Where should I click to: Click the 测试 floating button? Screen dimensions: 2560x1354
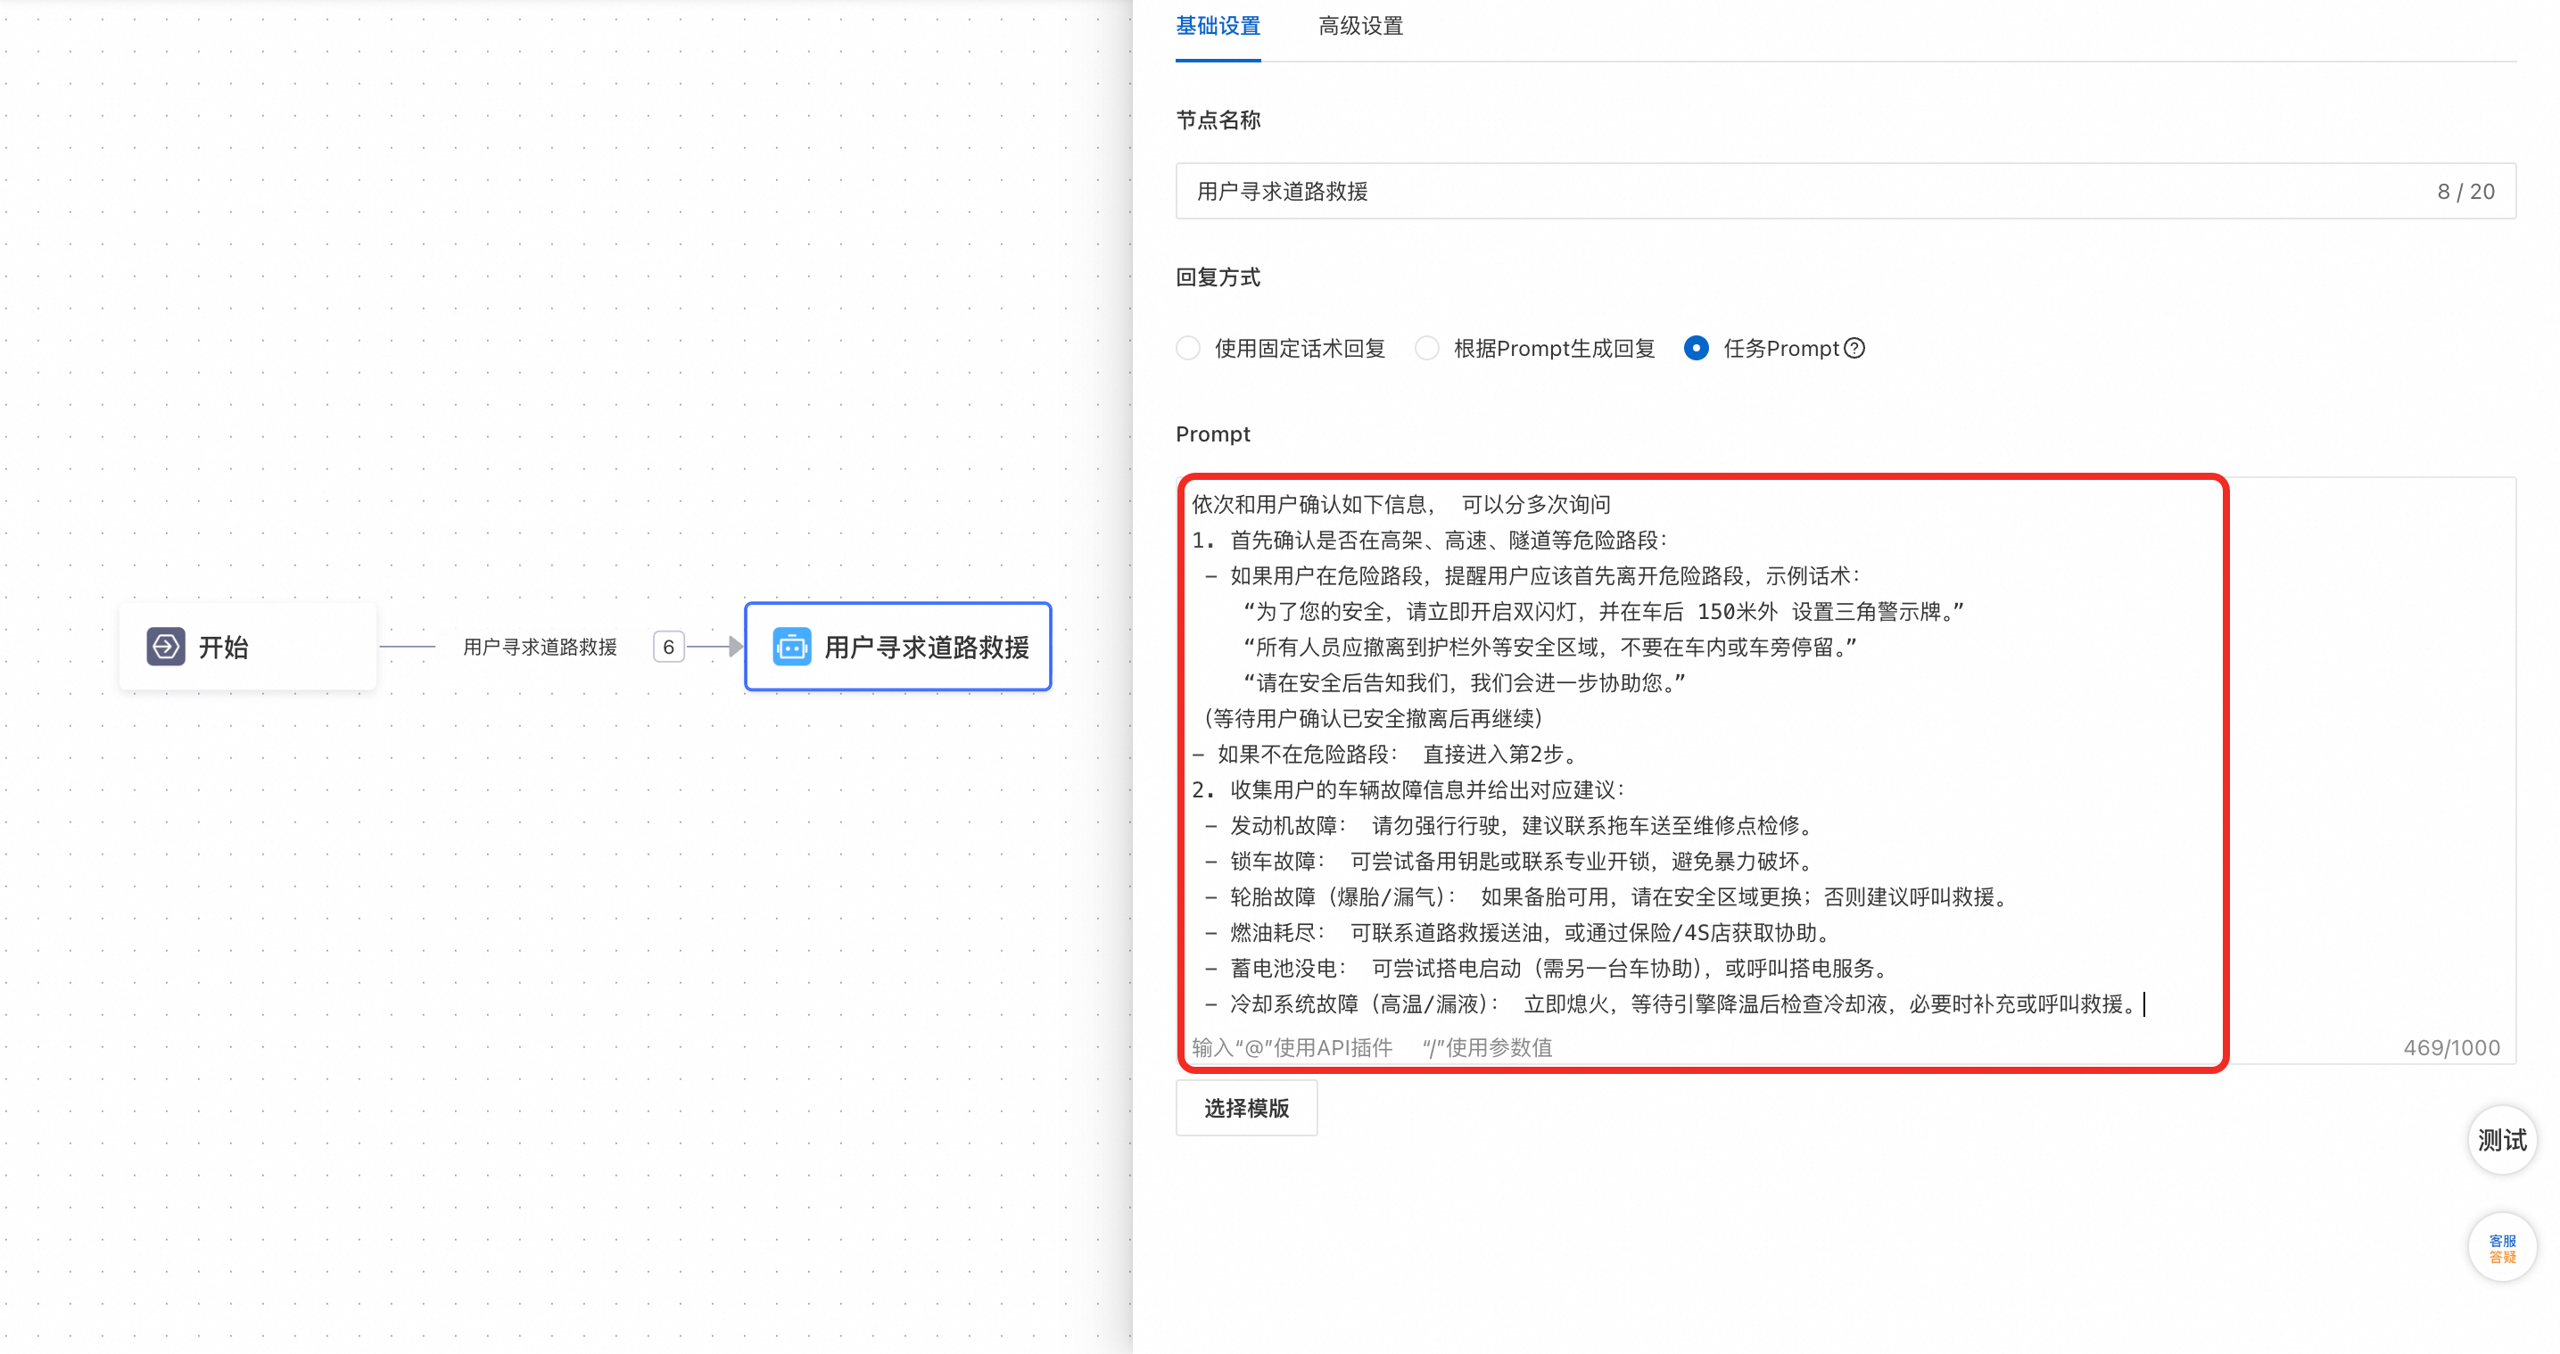(x=2501, y=1139)
